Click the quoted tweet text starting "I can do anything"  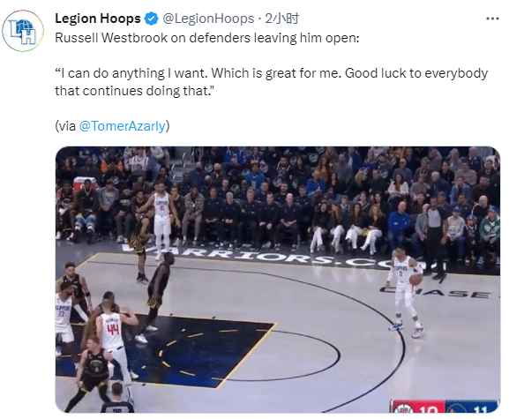(272, 82)
